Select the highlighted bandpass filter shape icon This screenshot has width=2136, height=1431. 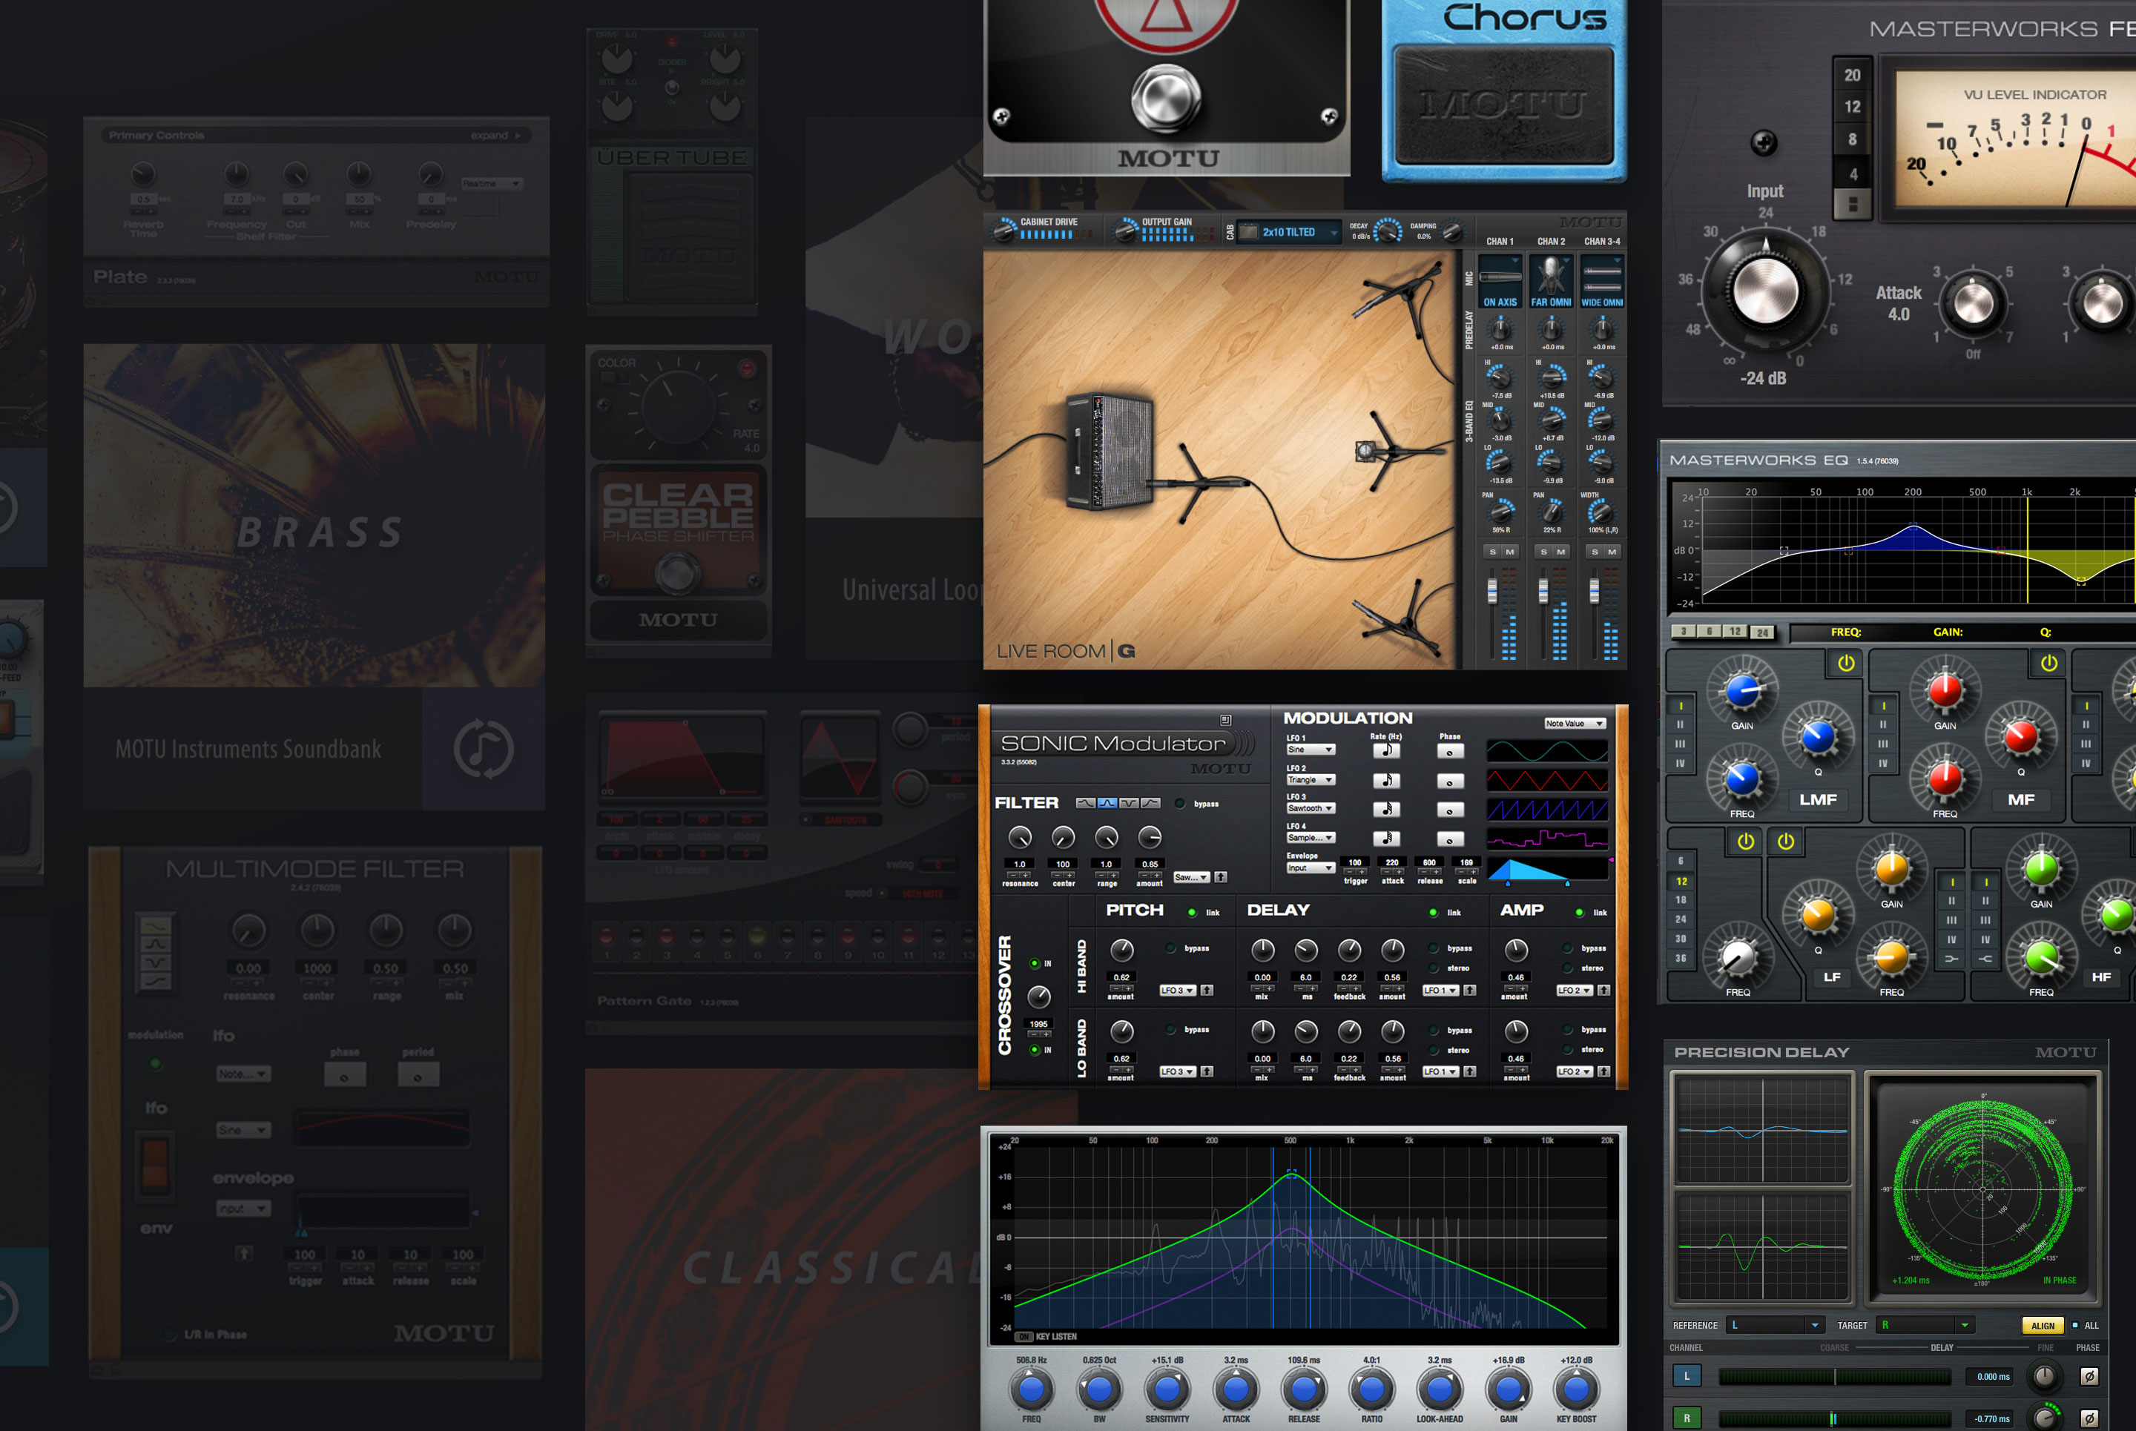(1107, 803)
